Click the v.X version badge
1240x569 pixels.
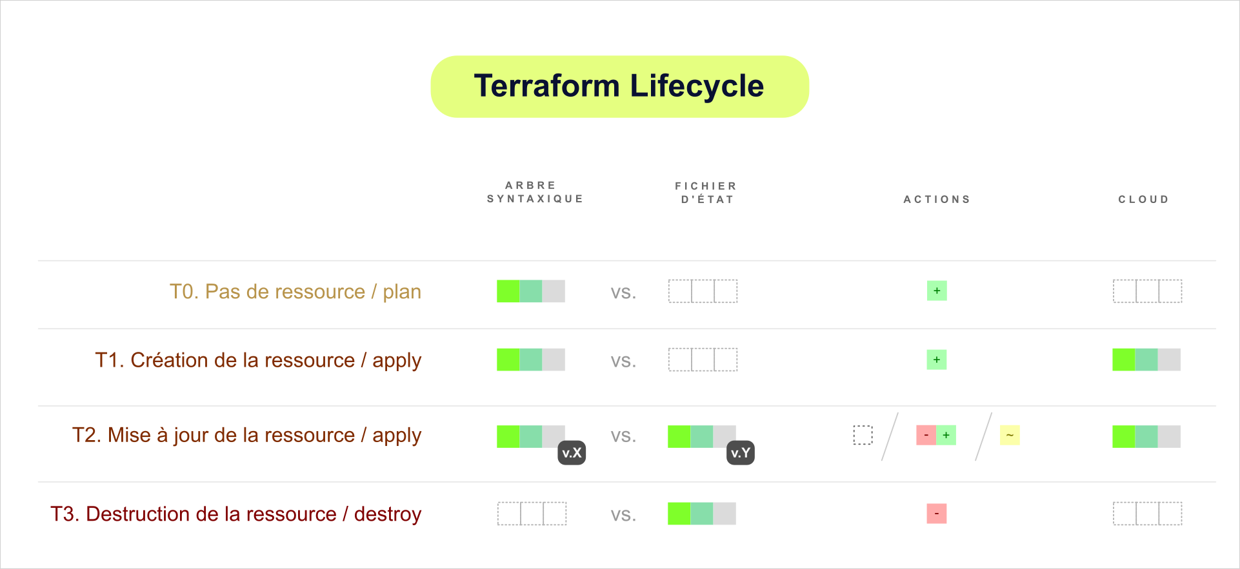[572, 453]
